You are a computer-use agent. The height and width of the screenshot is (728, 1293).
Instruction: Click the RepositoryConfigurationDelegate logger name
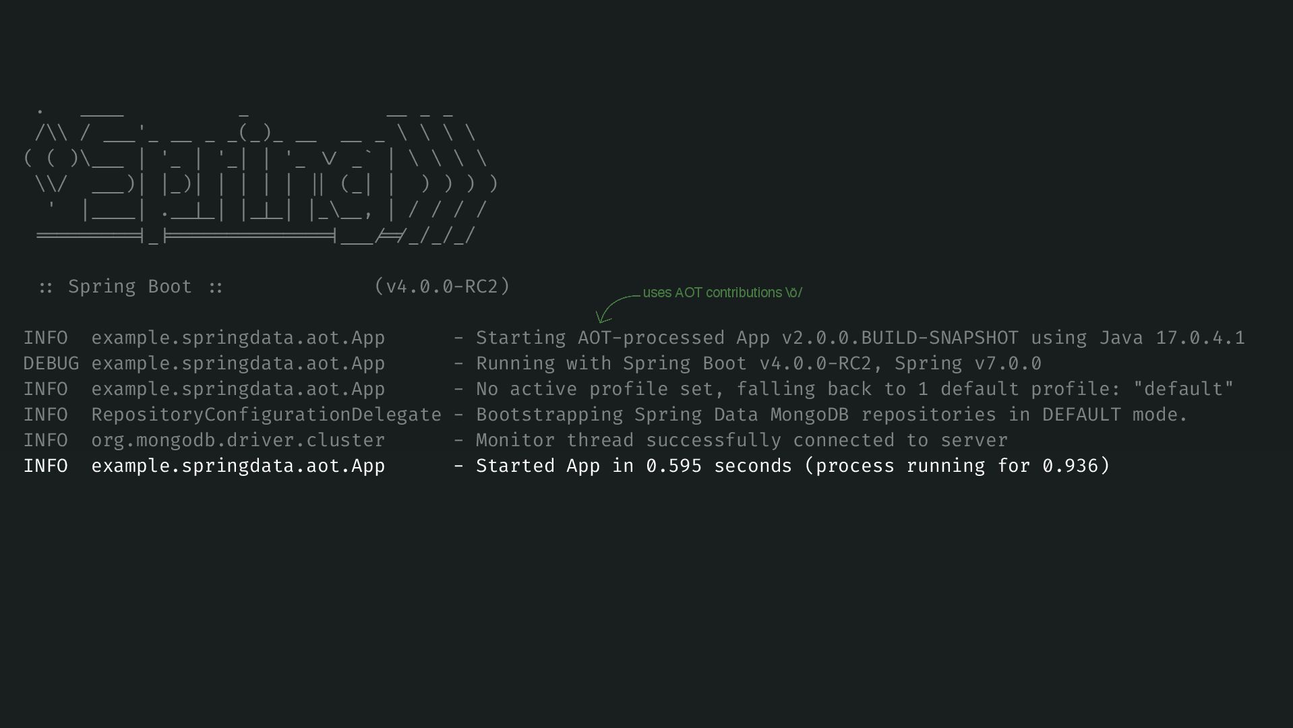266,415
